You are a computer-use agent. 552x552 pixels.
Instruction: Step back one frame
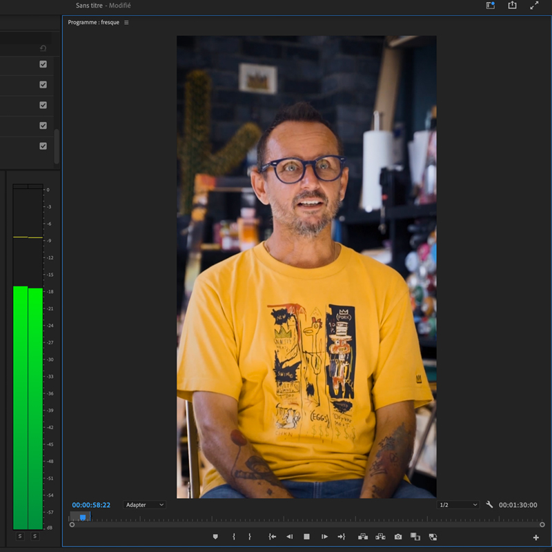coord(290,537)
